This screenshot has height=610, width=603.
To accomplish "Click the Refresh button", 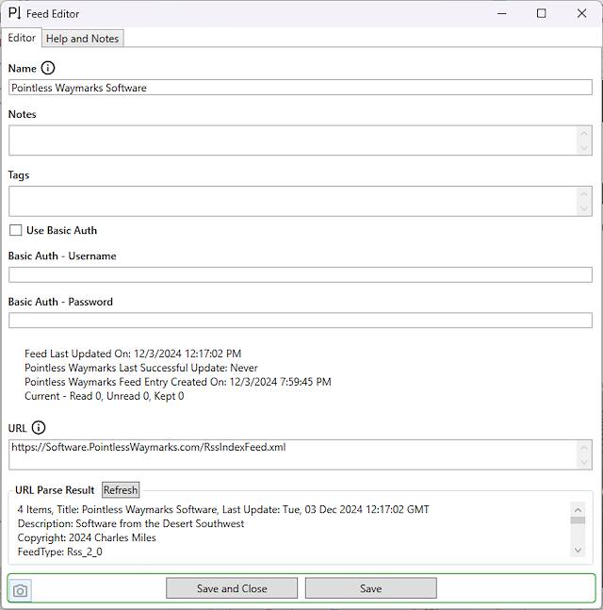I will 121,489.
